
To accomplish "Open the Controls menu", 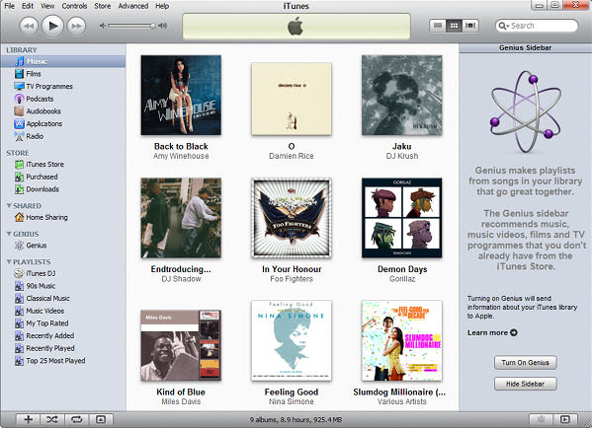I will click(x=74, y=6).
